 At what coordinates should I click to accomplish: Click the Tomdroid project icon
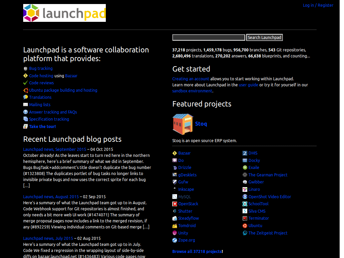tap(175, 225)
